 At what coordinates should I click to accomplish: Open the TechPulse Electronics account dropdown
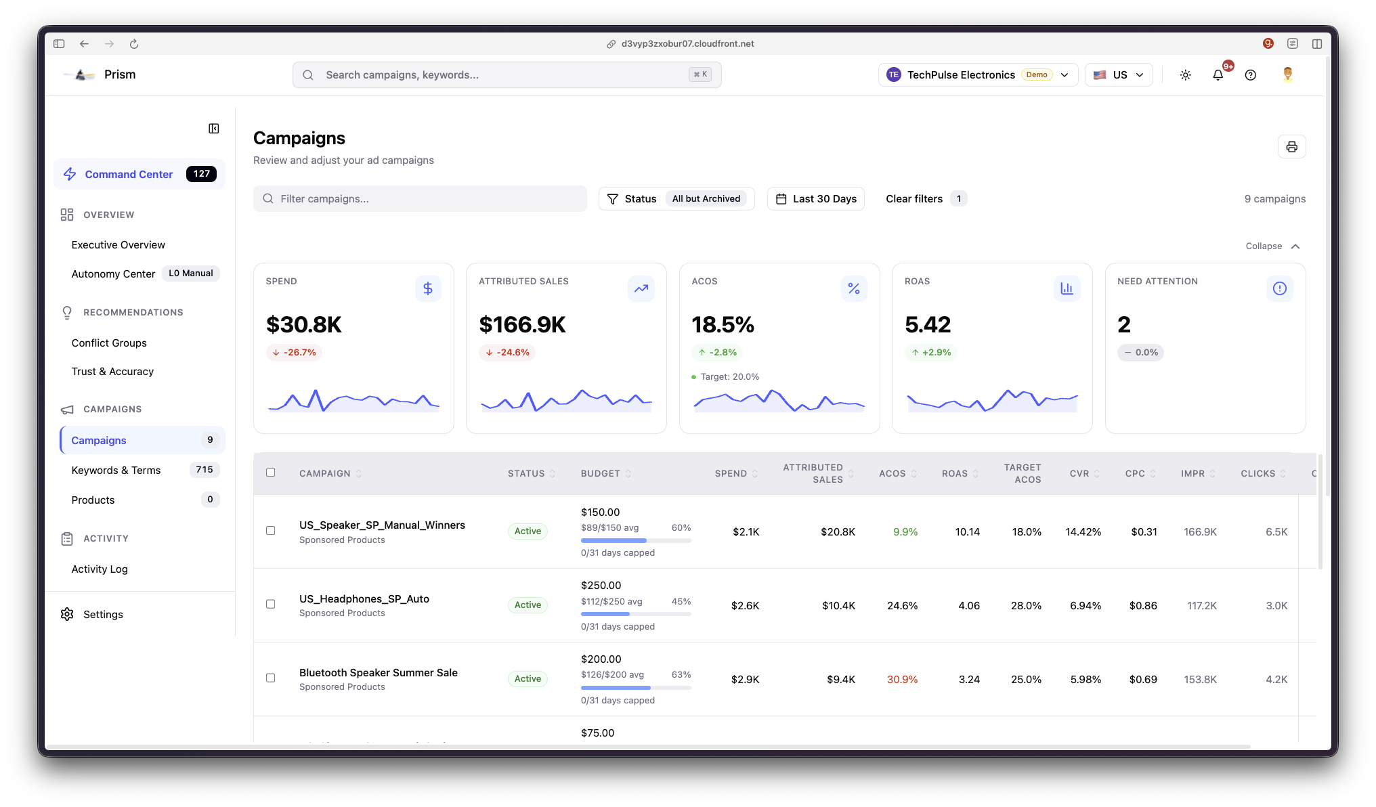coord(978,75)
